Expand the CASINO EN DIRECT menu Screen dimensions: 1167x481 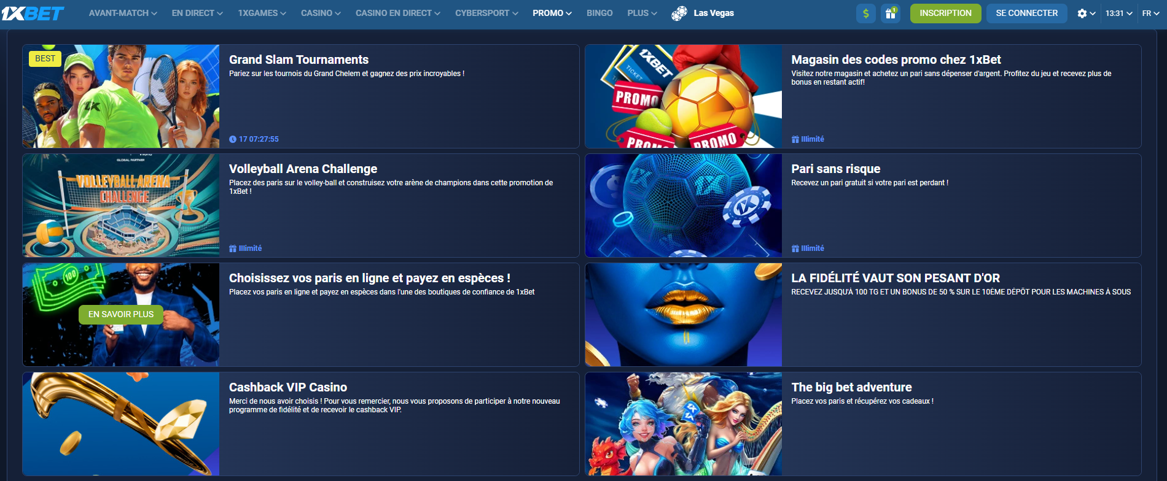point(397,13)
